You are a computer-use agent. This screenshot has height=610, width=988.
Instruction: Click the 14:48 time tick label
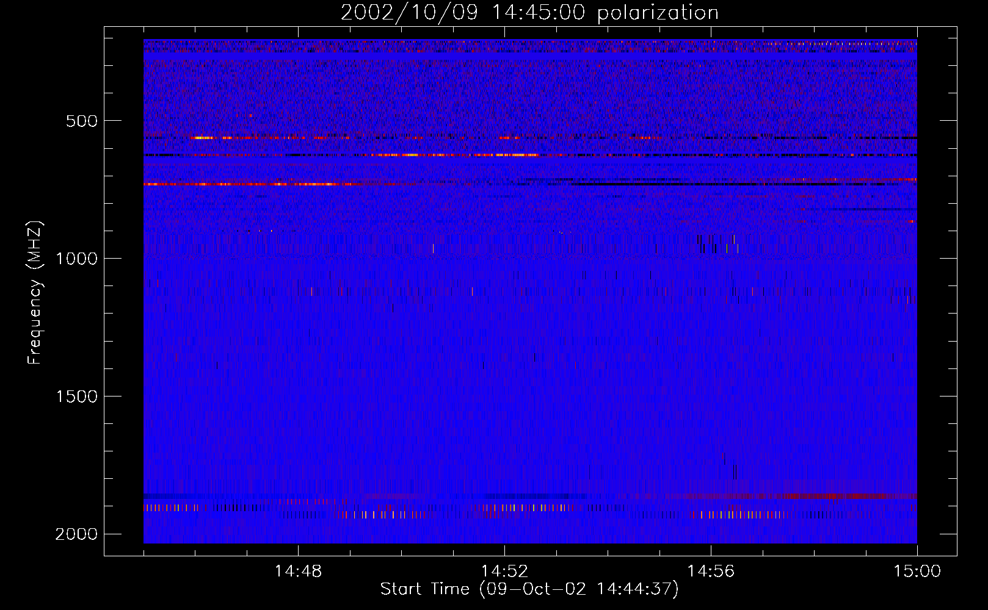[298, 572]
